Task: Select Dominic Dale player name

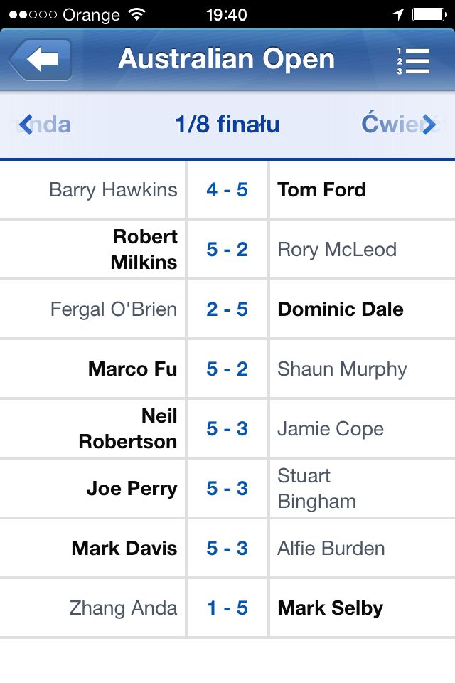Action: (x=341, y=309)
